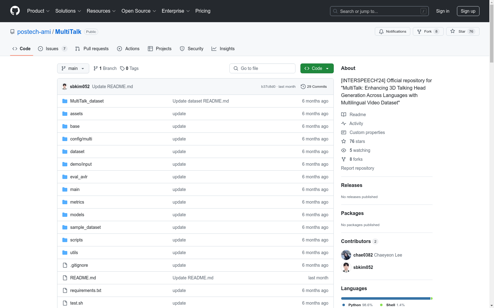494x308 pixels.
Task: Open the Projects tab
Action: click(160, 49)
